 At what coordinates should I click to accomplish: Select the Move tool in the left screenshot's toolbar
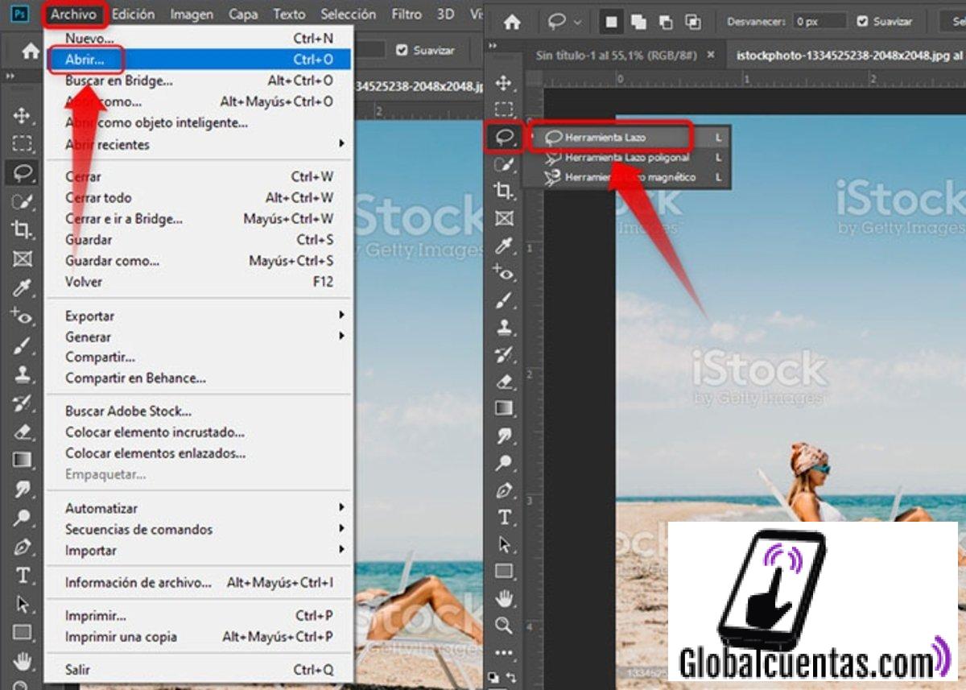click(x=22, y=115)
